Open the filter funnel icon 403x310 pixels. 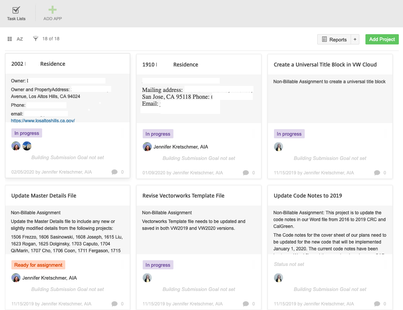pos(35,38)
